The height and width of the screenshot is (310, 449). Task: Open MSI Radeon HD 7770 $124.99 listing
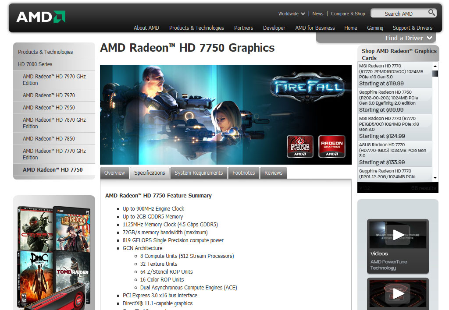click(x=395, y=127)
